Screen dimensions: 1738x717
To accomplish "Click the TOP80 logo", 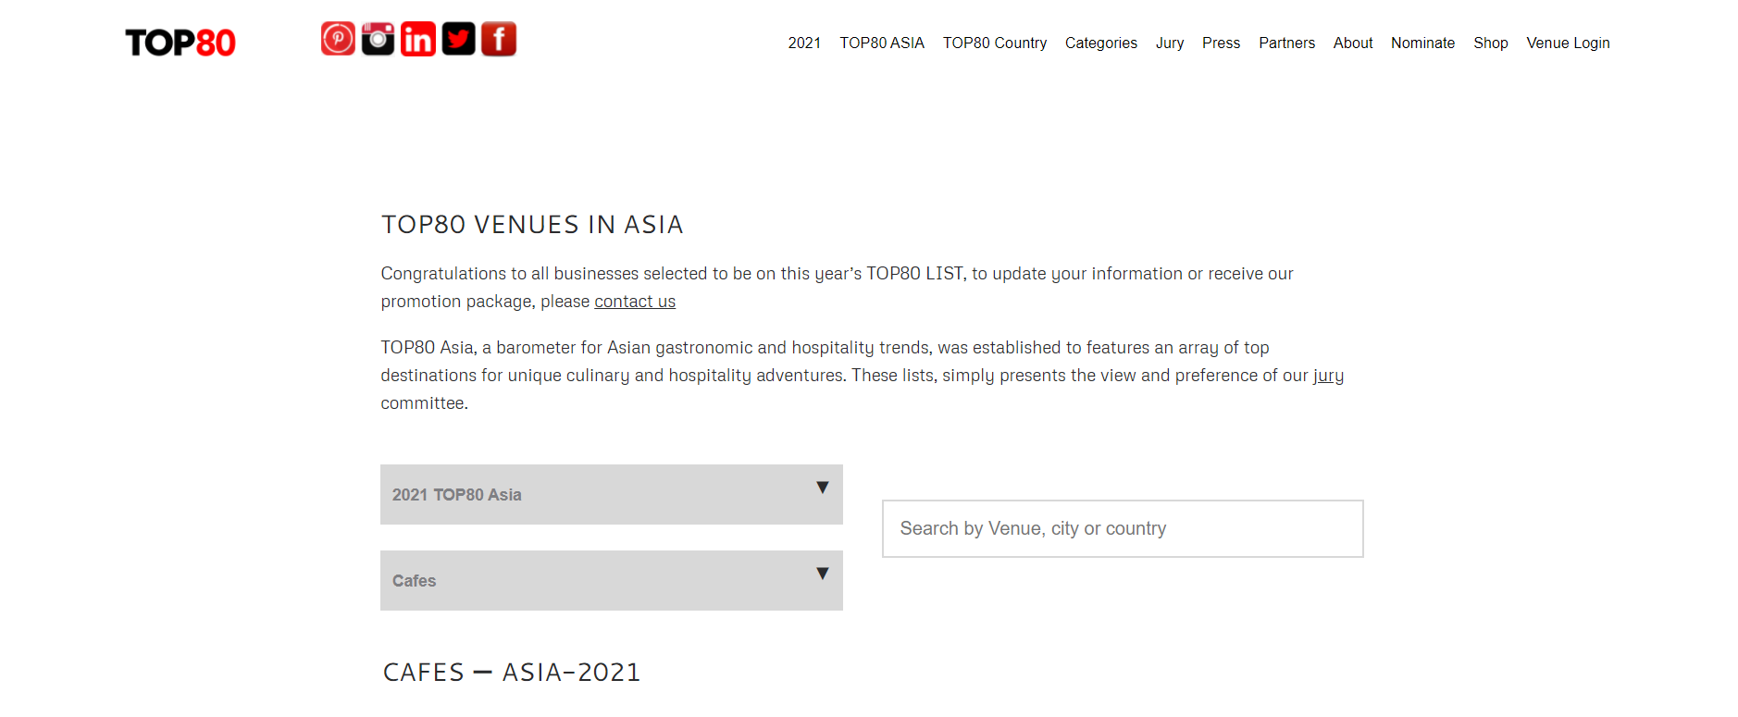I will click(x=180, y=43).
